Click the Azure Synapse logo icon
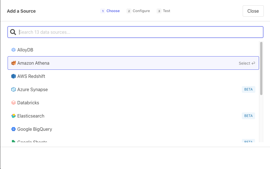 (x=13, y=89)
